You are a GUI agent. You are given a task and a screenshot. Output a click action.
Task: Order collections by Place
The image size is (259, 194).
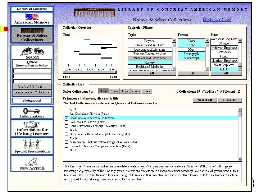147,91
